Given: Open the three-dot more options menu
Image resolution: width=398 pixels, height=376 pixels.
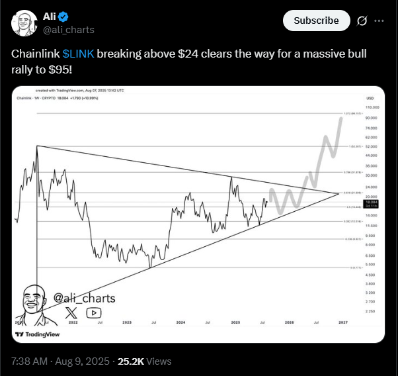Looking at the screenshot, I should pos(379,21).
